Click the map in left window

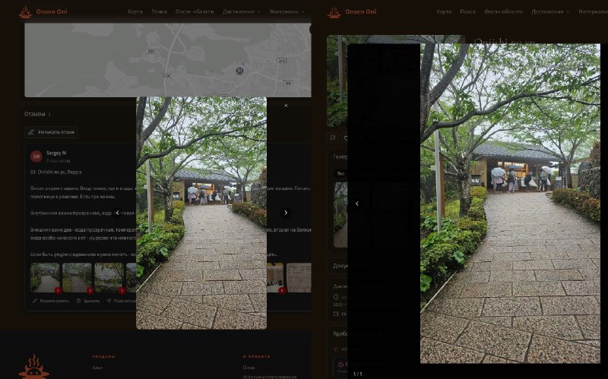(167, 60)
